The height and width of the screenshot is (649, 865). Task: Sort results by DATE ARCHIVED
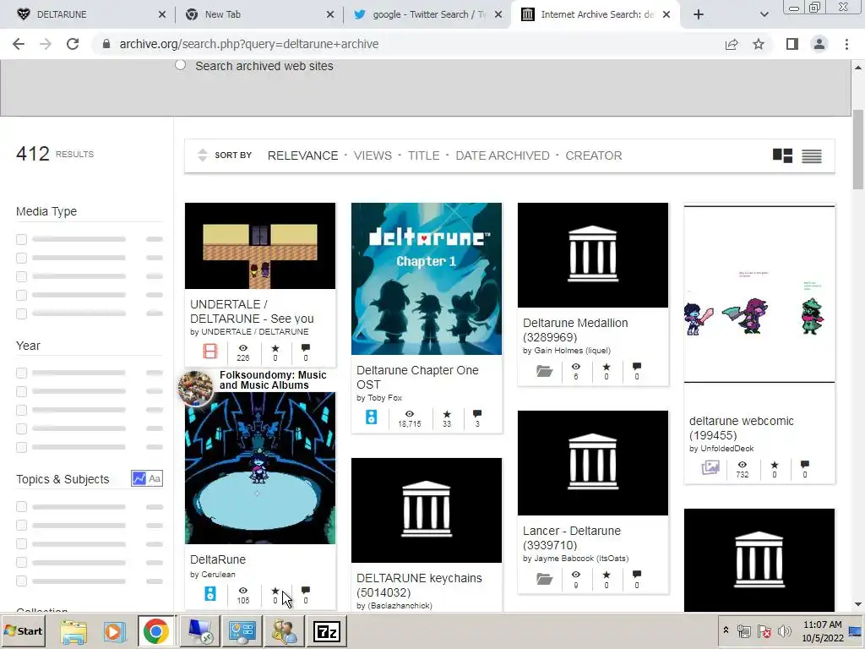point(503,155)
